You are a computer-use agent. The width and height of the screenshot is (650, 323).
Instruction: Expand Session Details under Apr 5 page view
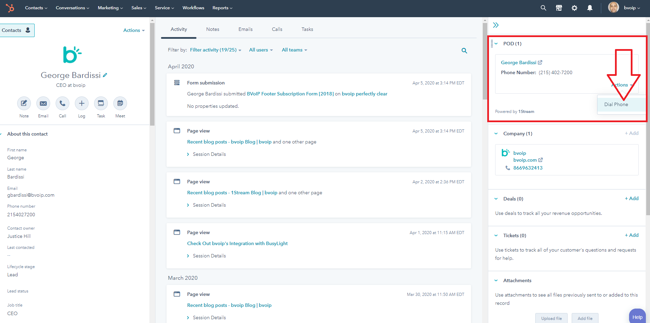pos(206,154)
